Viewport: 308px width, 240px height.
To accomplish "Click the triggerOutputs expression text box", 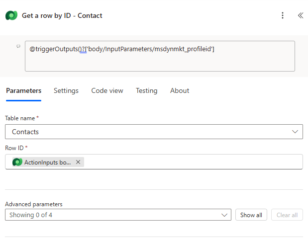I will pos(159,56).
